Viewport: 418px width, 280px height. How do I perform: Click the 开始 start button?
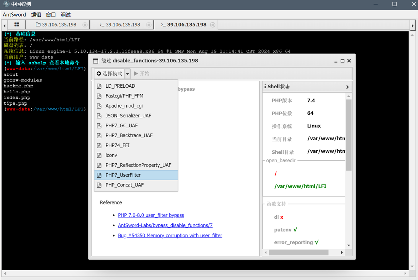pos(142,74)
